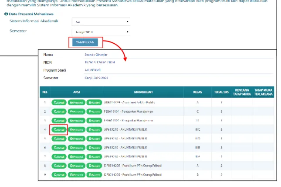Screen dimensions: 281x187
Task: Click Detail for Pengantar Manajemen class D
Action: (x=59, y=121)
